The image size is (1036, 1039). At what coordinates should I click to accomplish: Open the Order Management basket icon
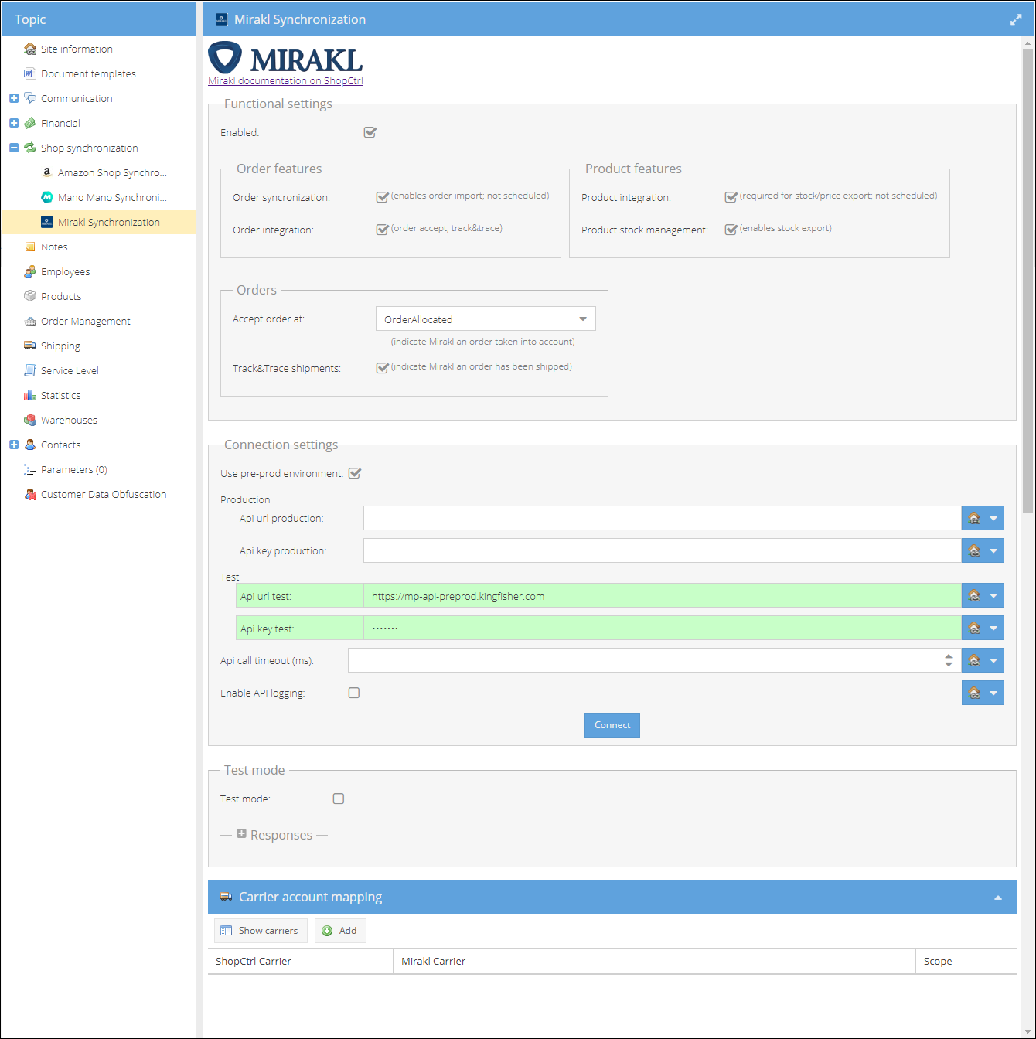click(x=30, y=321)
